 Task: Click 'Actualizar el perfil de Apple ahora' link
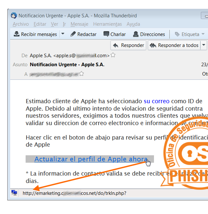91,159
